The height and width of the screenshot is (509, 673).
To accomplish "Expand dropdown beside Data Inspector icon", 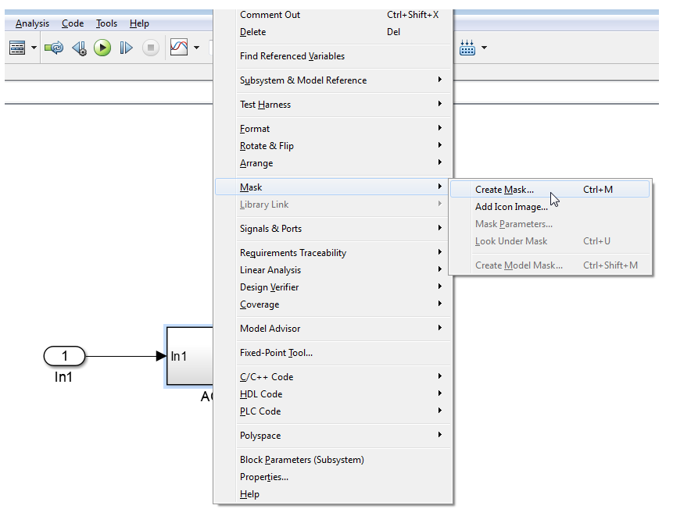I will click(196, 48).
